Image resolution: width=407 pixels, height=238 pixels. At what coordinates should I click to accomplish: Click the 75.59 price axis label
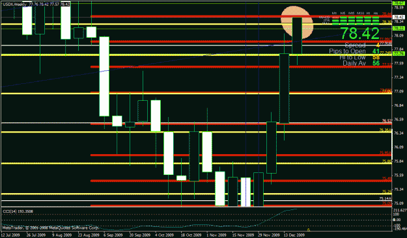click(399, 176)
